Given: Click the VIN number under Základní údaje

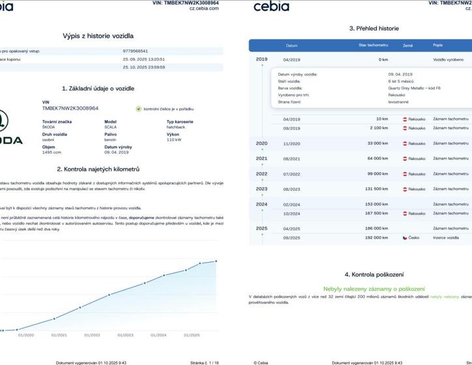Looking at the screenshot, I should click(x=70, y=108).
